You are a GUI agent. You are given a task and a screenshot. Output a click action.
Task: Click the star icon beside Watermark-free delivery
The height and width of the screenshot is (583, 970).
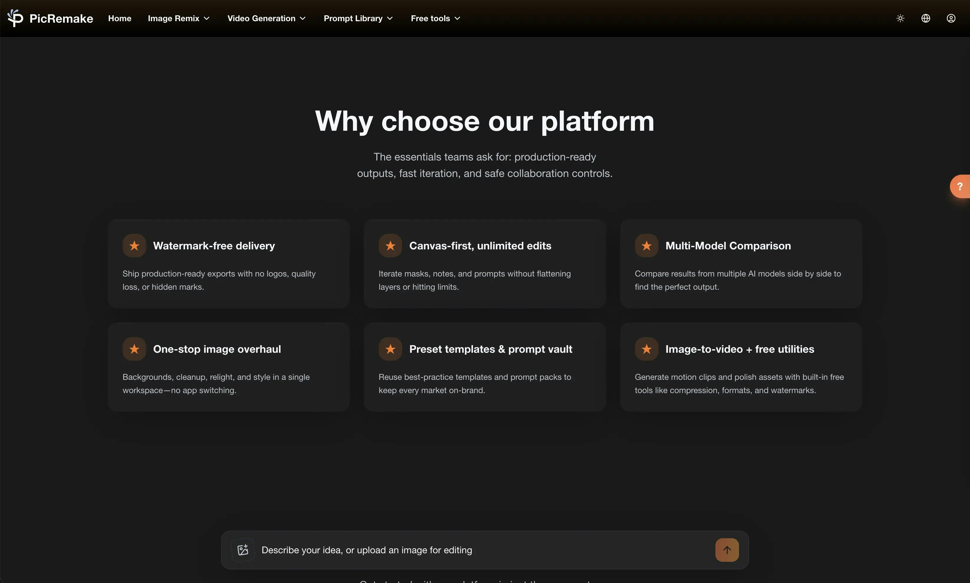point(134,246)
